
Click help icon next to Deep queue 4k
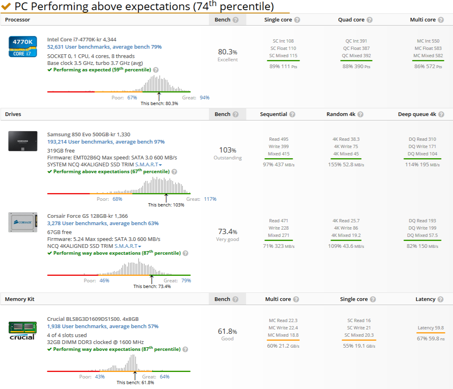click(x=441, y=114)
